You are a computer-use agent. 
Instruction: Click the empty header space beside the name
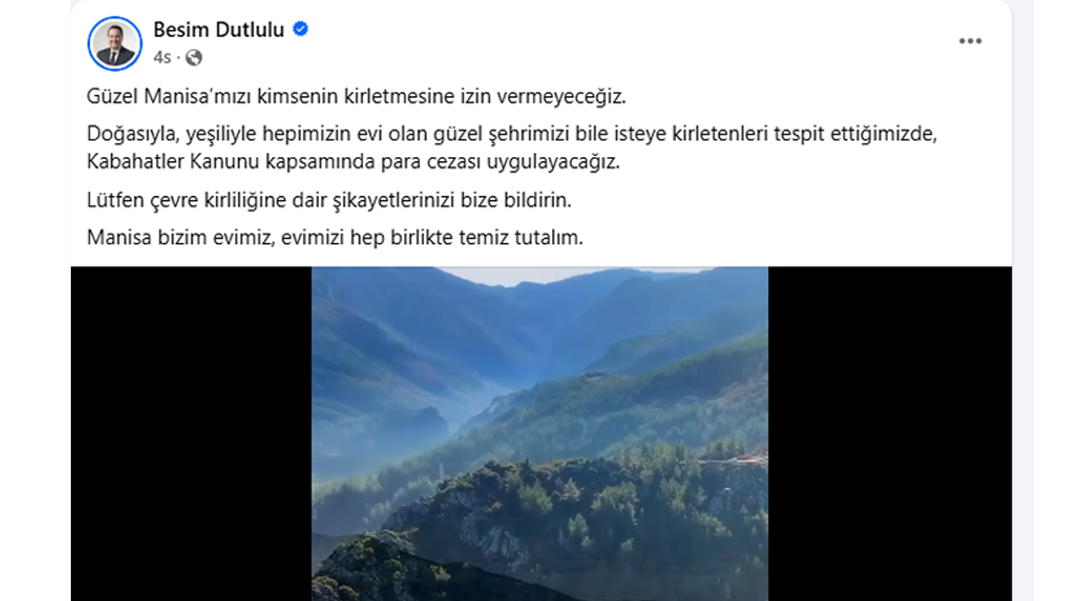click(626, 42)
